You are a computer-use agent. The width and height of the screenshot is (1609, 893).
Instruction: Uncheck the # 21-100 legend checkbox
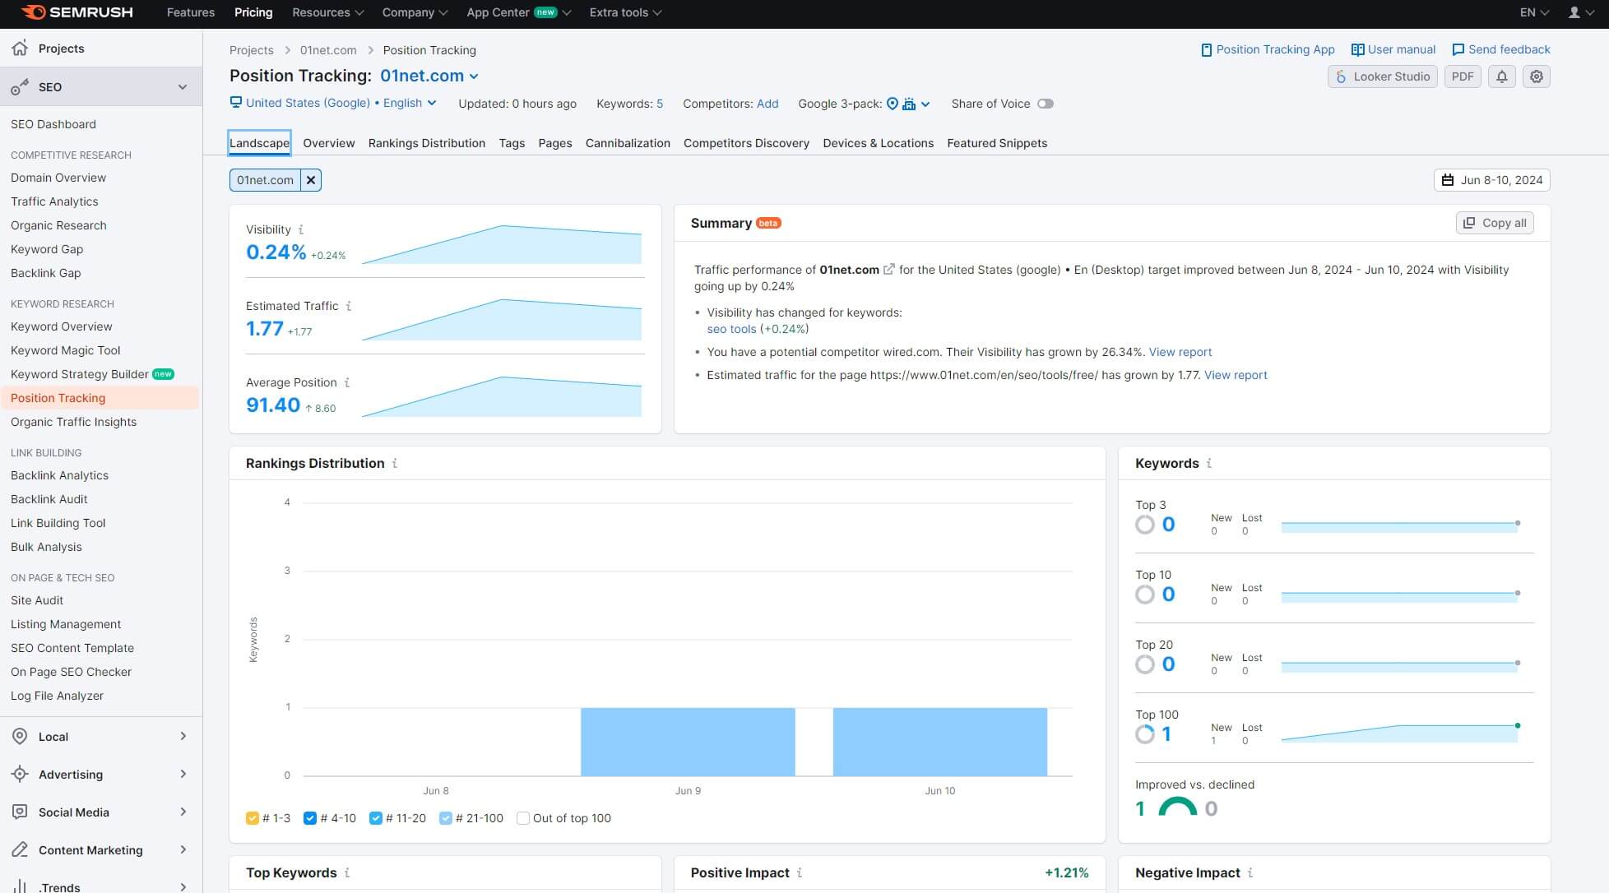click(x=446, y=818)
